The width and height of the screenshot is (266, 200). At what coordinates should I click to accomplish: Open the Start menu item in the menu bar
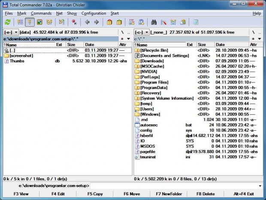pyautogui.click(x=115, y=13)
